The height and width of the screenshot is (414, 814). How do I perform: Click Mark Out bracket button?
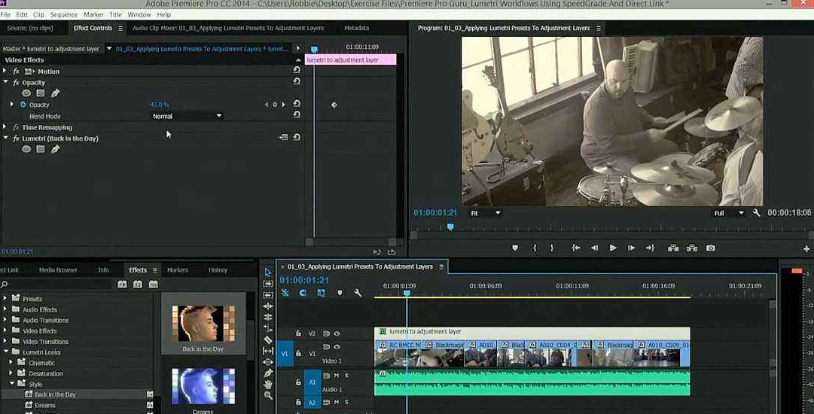coord(553,248)
